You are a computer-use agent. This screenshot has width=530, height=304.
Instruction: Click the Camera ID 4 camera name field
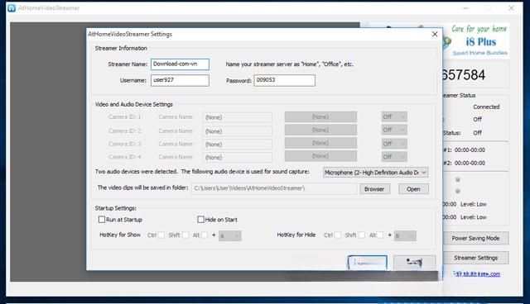point(237,158)
